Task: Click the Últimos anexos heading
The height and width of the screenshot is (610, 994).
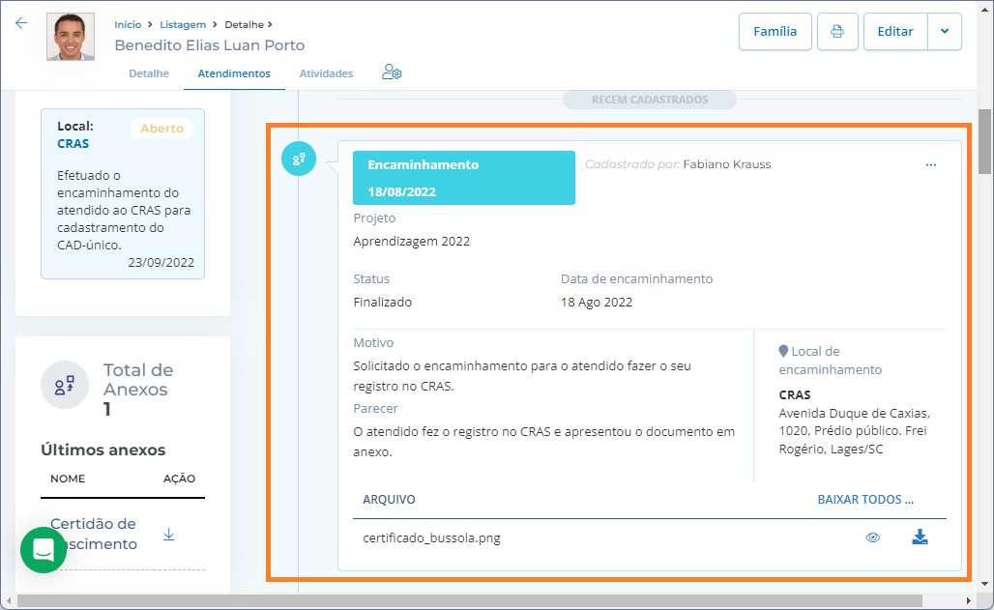Action: (102, 450)
